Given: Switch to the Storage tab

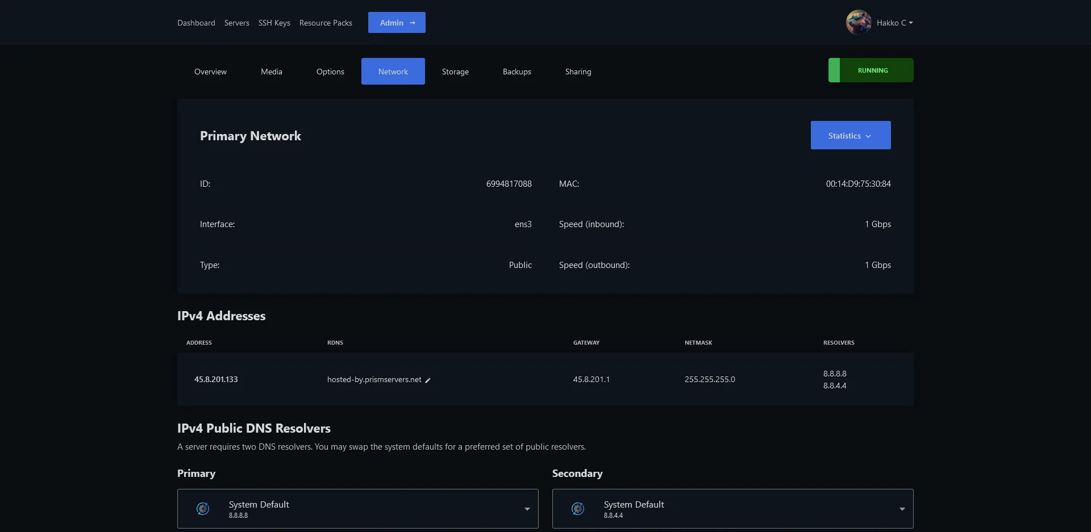Looking at the screenshot, I should (455, 72).
